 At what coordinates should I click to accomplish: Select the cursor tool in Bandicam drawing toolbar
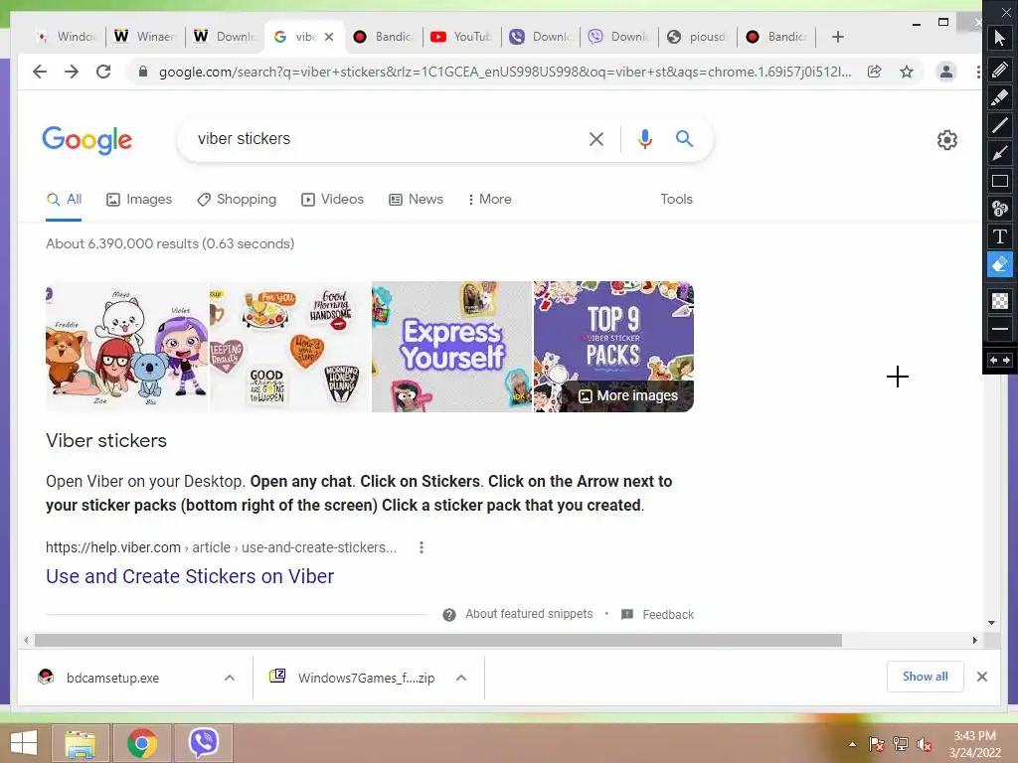(x=1000, y=39)
